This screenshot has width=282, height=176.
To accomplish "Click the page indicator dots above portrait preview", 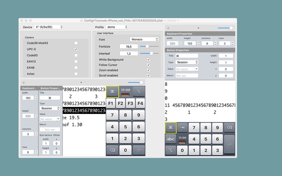I will tap(83, 83).
